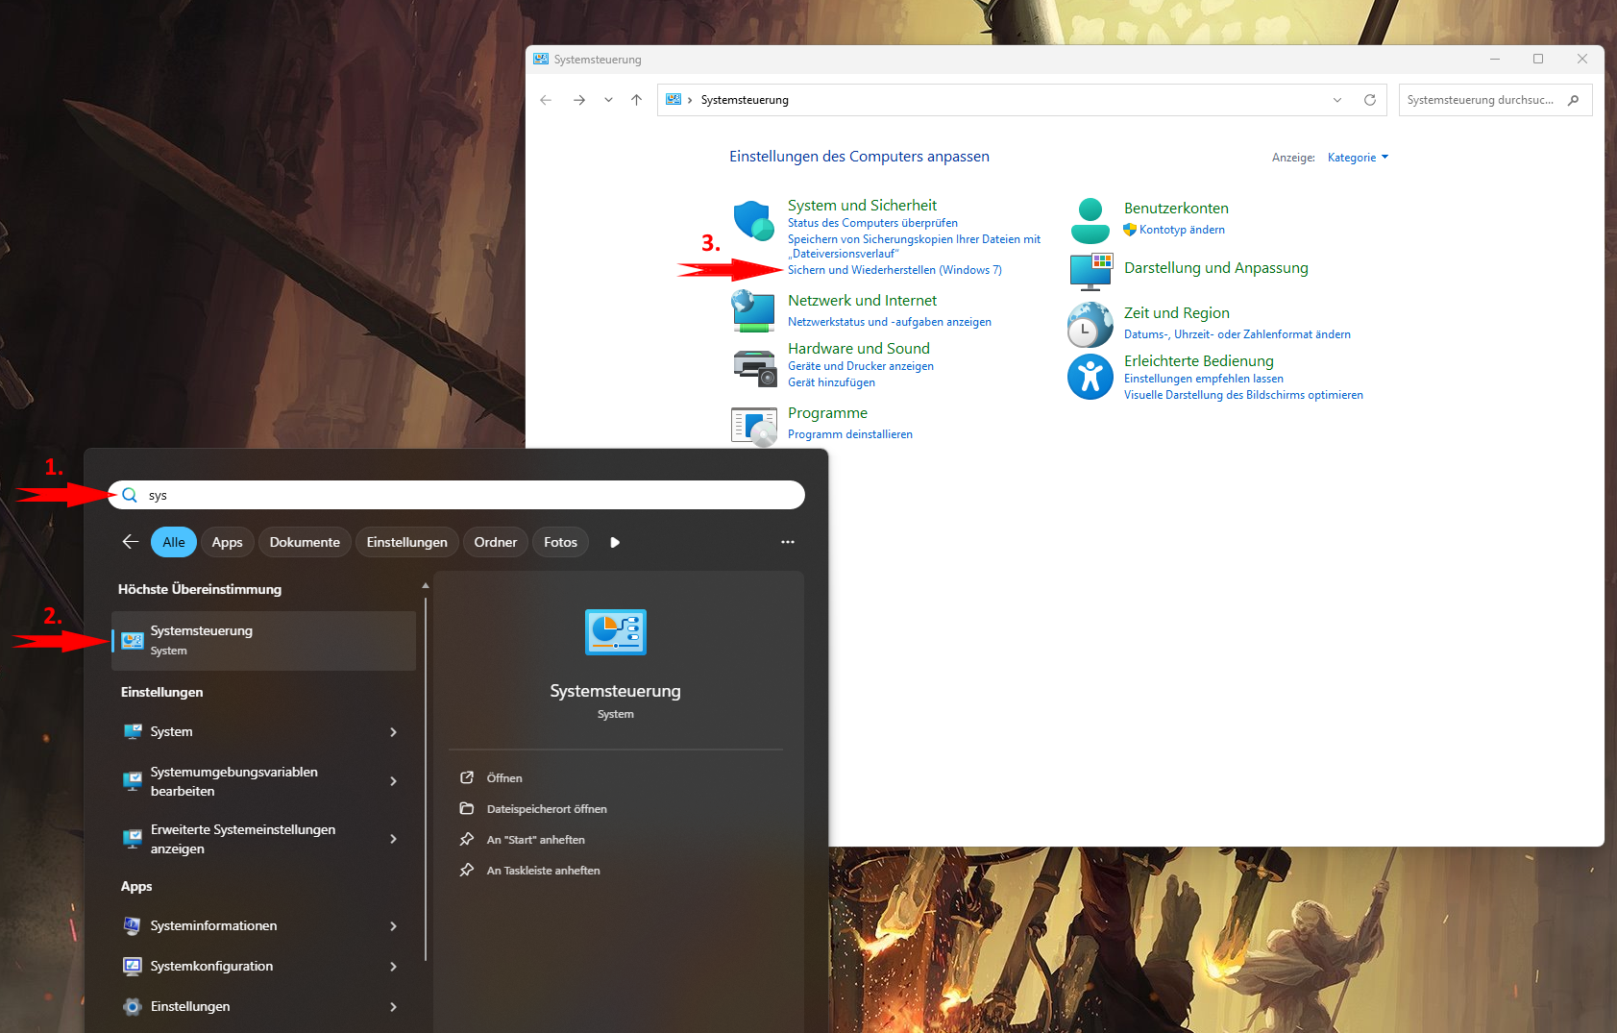Viewport: 1617px width, 1033px height.
Task: Click the System und Sicherheit shield icon
Action: pyautogui.click(x=753, y=221)
